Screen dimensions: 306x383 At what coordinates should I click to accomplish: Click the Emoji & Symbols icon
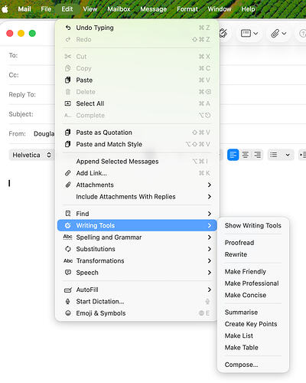pyautogui.click(x=68, y=313)
